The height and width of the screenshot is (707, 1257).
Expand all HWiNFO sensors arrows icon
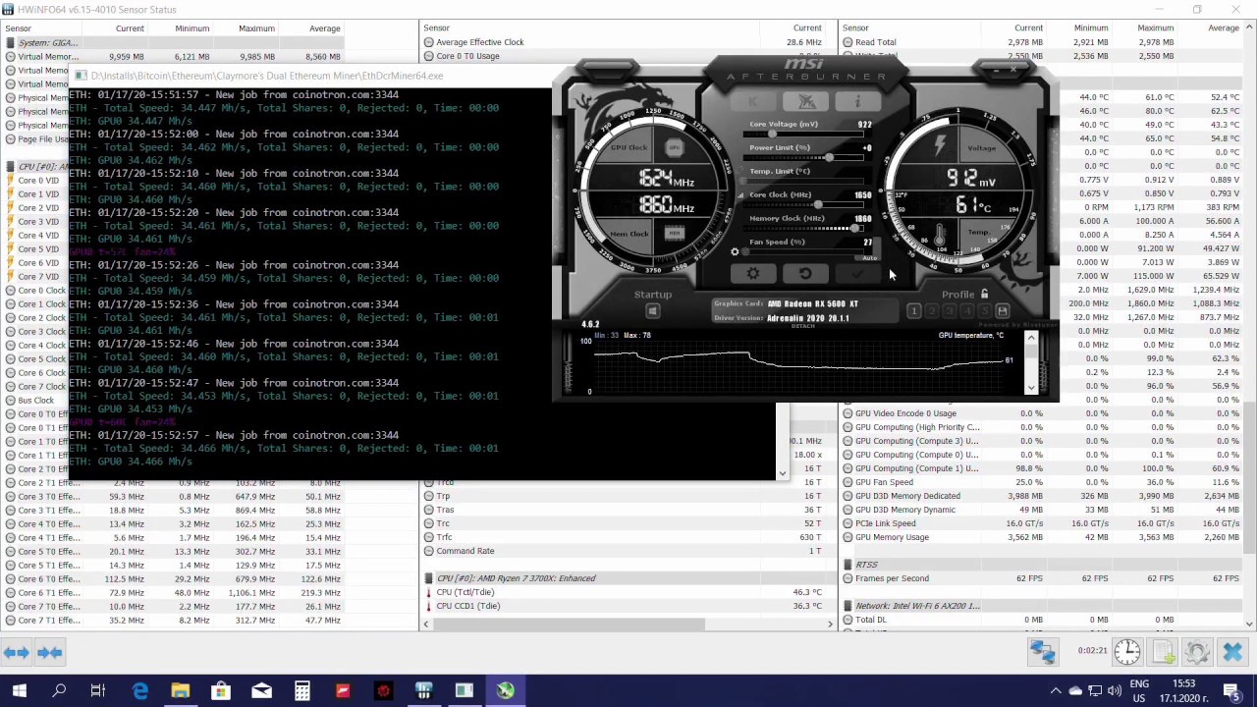click(x=17, y=652)
